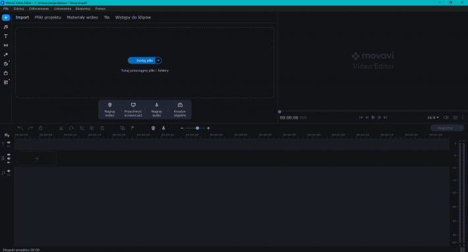Viewport: 468px width, 252px height.
Task: Open the Pomoc menu
Action: (101, 9)
